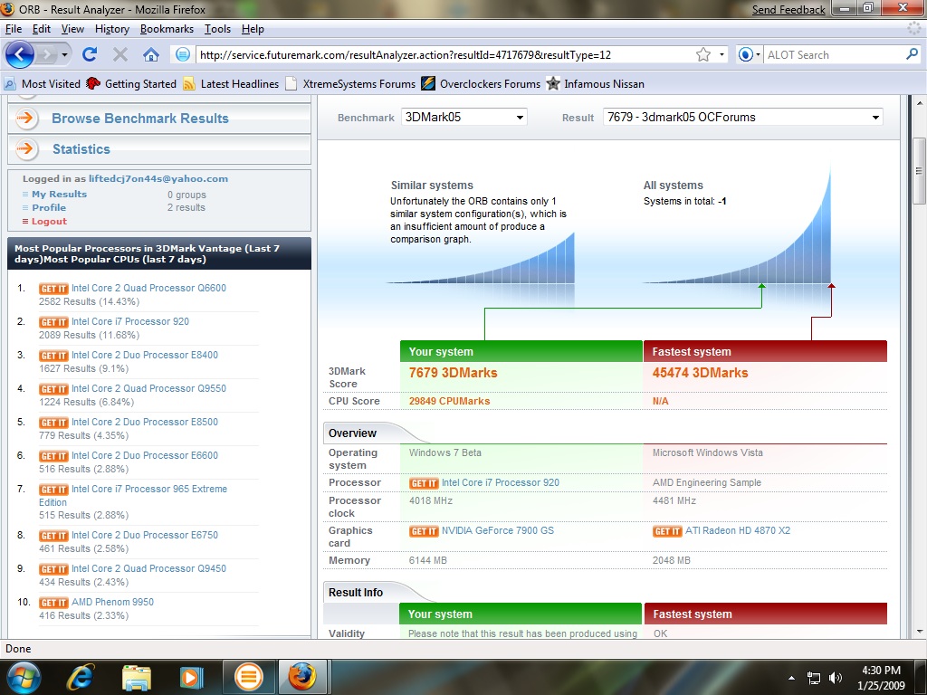Click GET IT badge for Core 2 Quad Q9550
Image resolution: width=927 pixels, height=695 pixels.
point(53,389)
